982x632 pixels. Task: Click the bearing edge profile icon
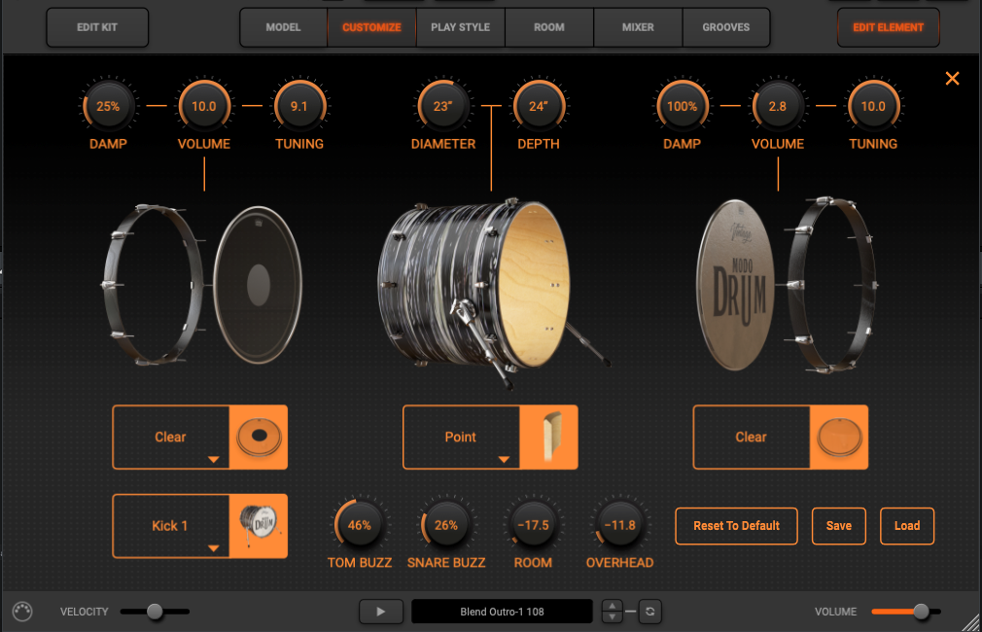tap(549, 438)
